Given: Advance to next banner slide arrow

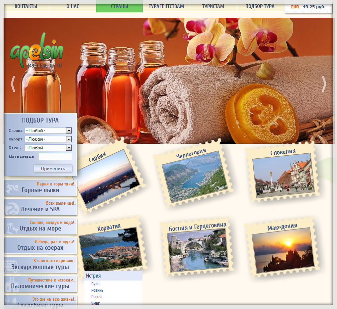Looking at the screenshot, I should (x=324, y=84).
